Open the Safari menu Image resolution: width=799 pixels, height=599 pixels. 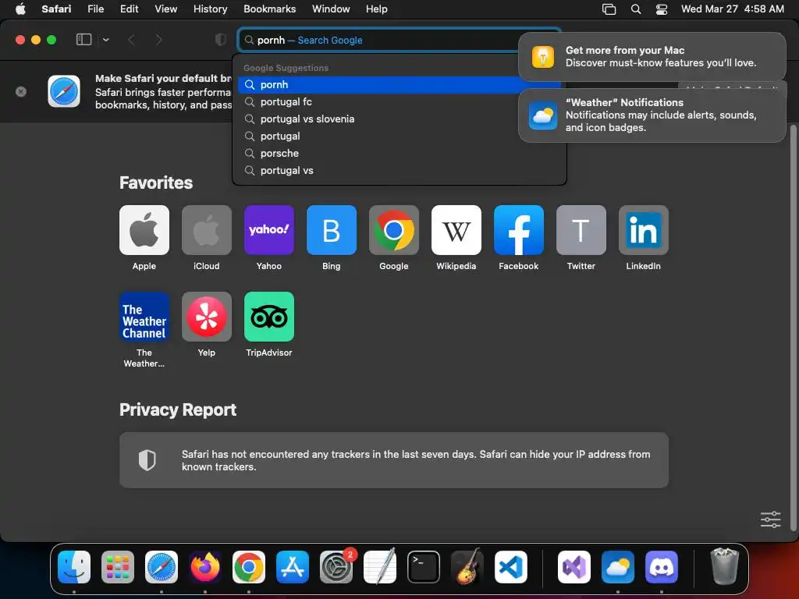(x=56, y=9)
